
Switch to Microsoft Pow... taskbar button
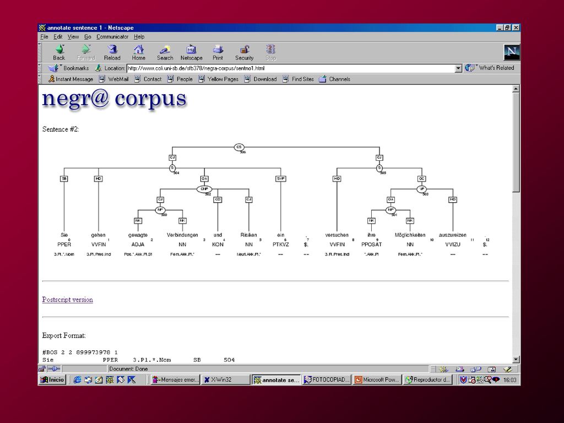pos(377,380)
